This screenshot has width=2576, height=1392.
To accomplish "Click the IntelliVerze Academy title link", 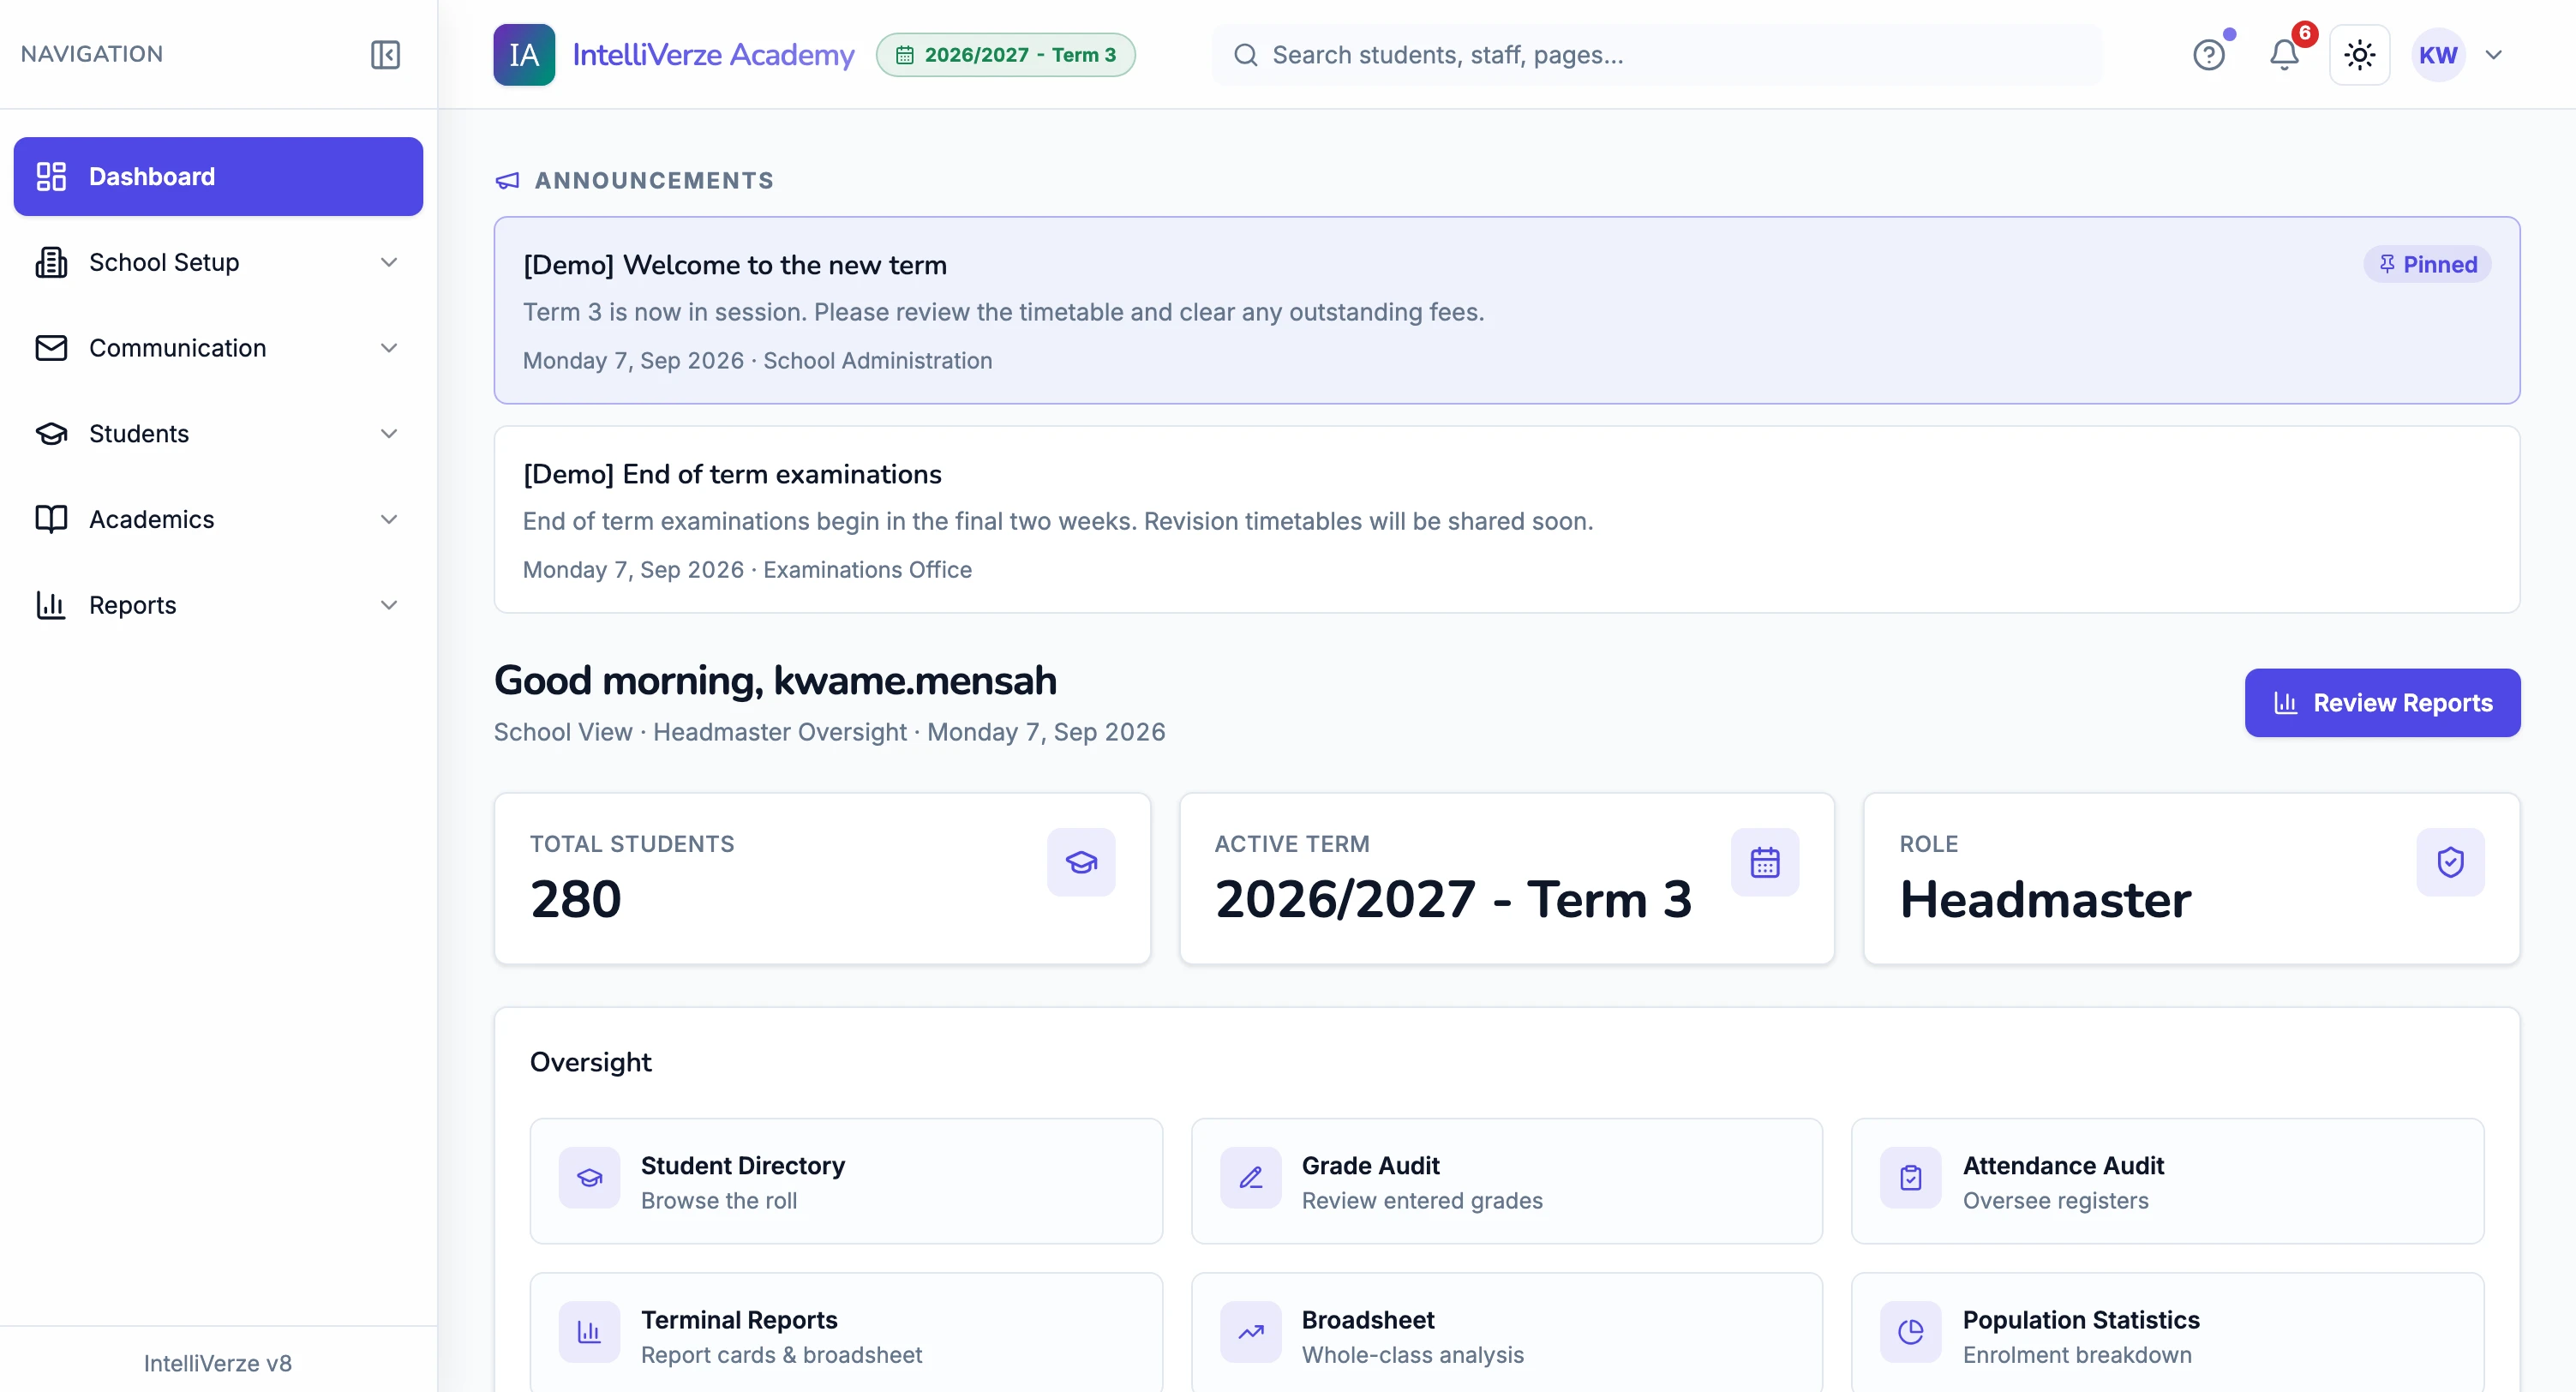I will click(713, 54).
